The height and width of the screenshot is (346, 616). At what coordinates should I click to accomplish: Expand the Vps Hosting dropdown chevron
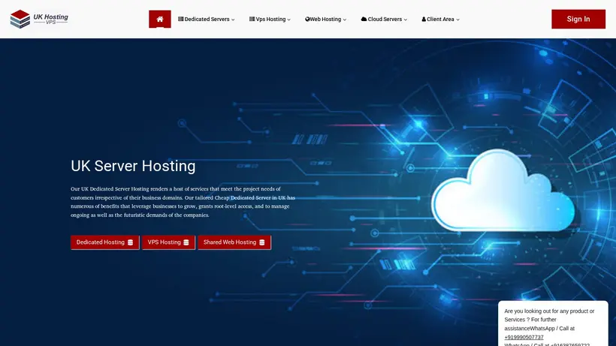(x=288, y=20)
